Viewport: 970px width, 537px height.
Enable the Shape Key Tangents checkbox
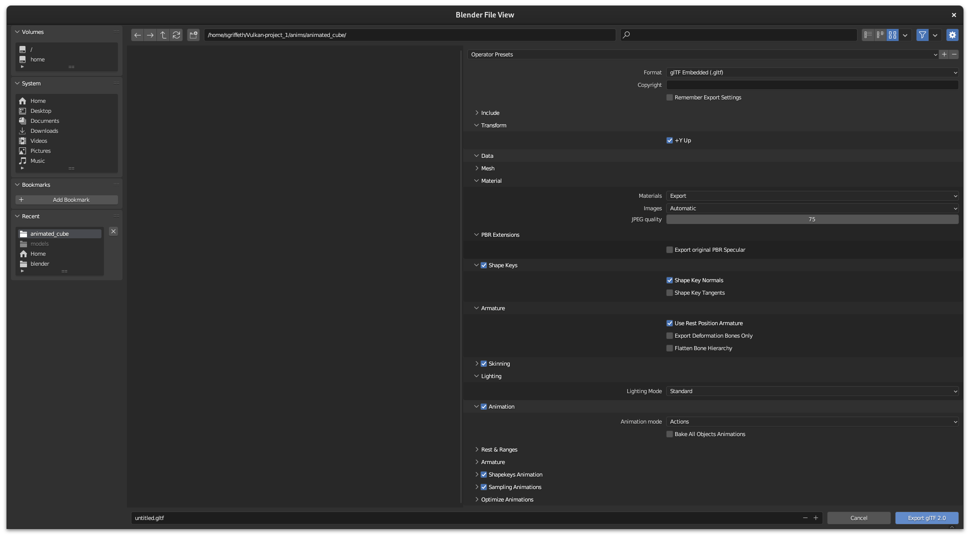pos(670,293)
